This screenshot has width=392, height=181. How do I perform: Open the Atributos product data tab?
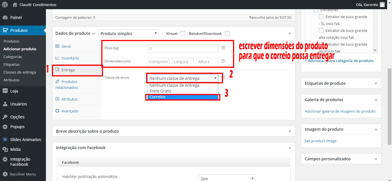click(x=69, y=99)
